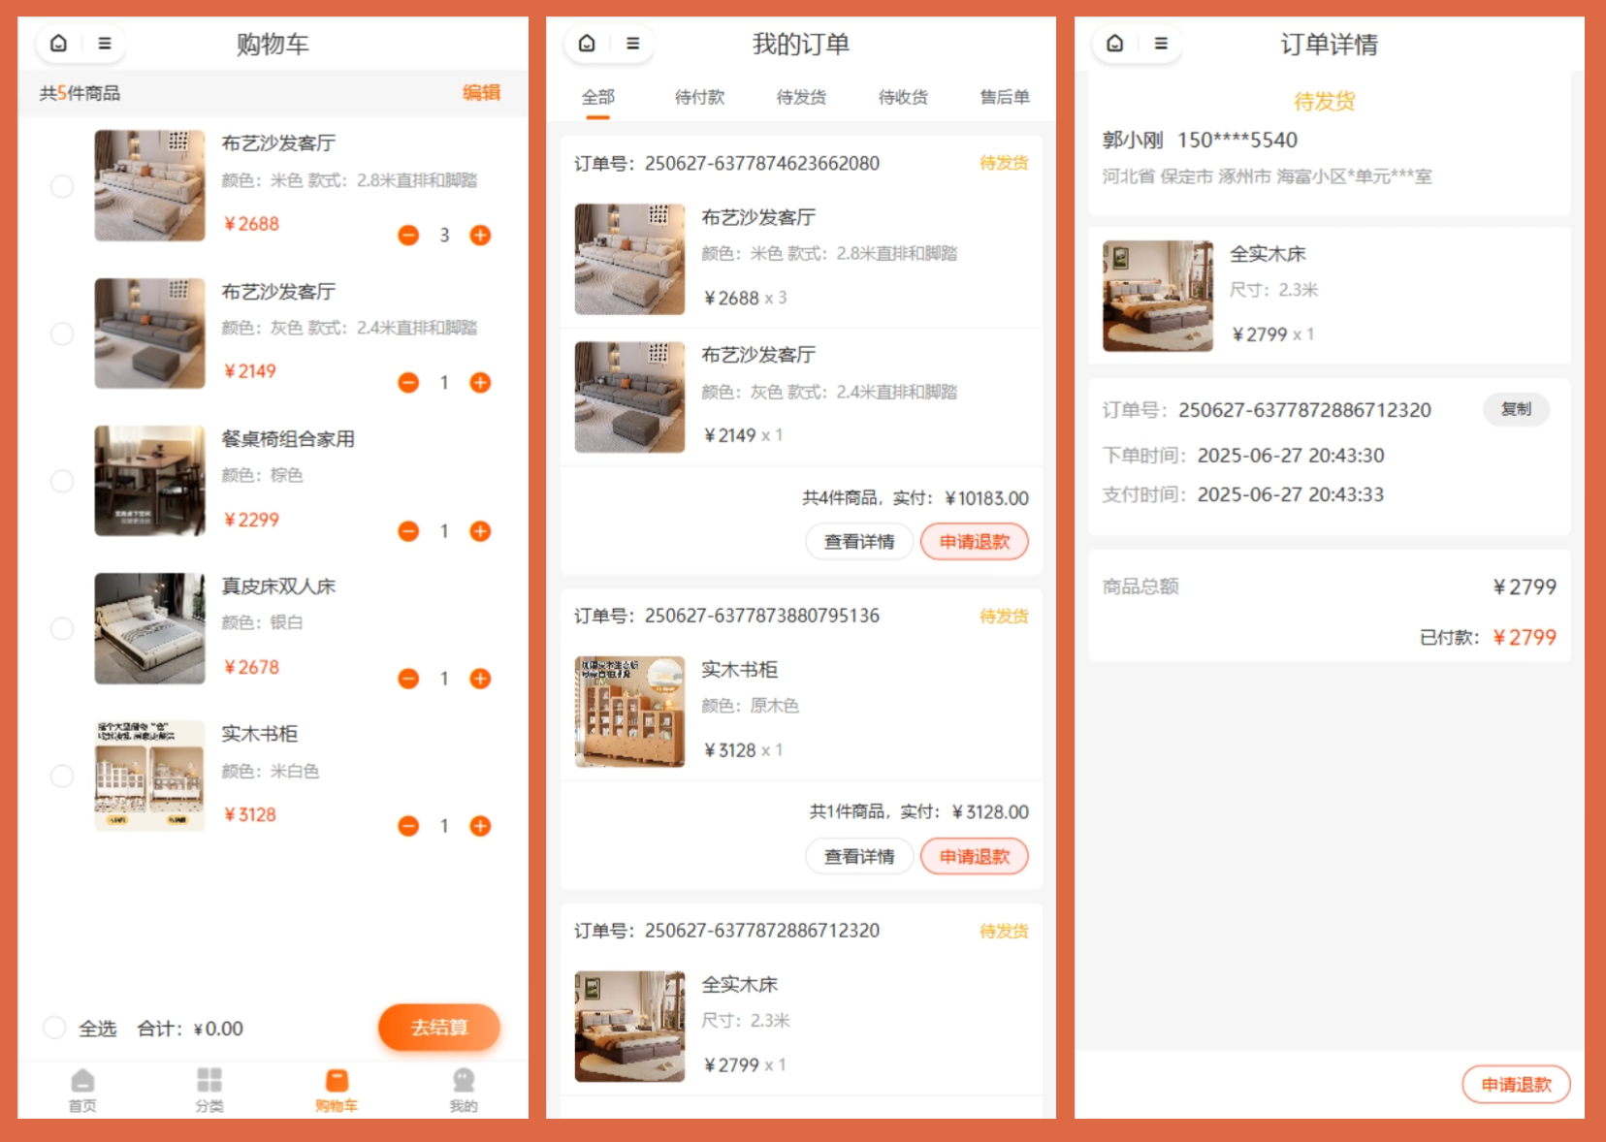The height and width of the screenshot is (1142, 1606).
Task: Tap home icon in shopping cart header
Action: 59,44
